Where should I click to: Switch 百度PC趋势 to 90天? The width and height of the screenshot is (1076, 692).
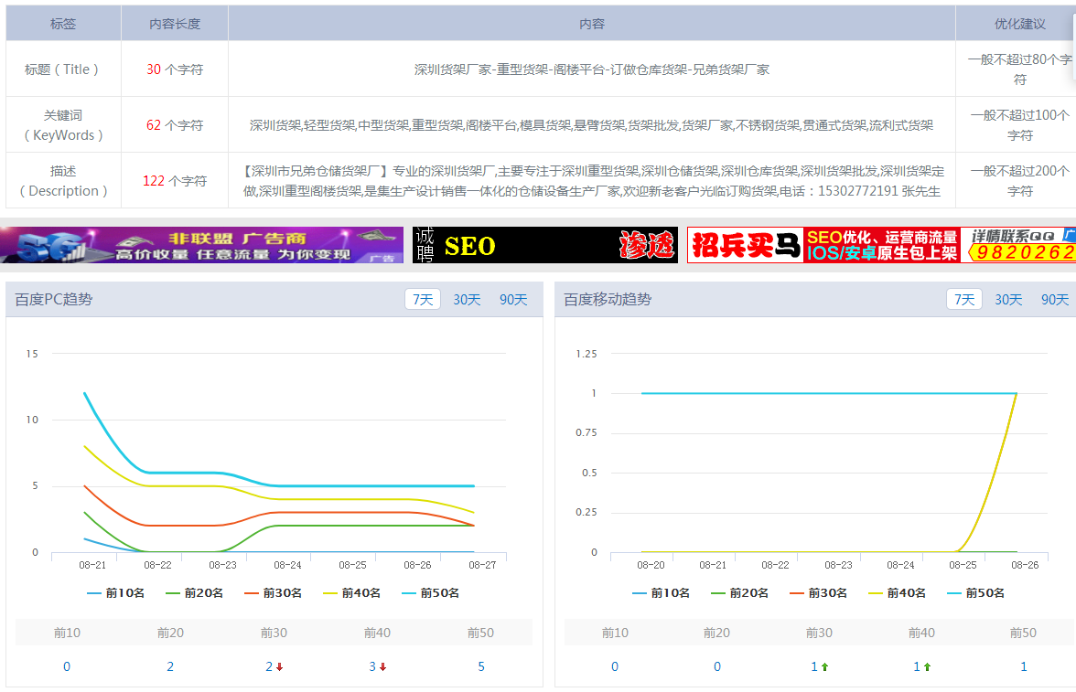[x=513, y=300]
